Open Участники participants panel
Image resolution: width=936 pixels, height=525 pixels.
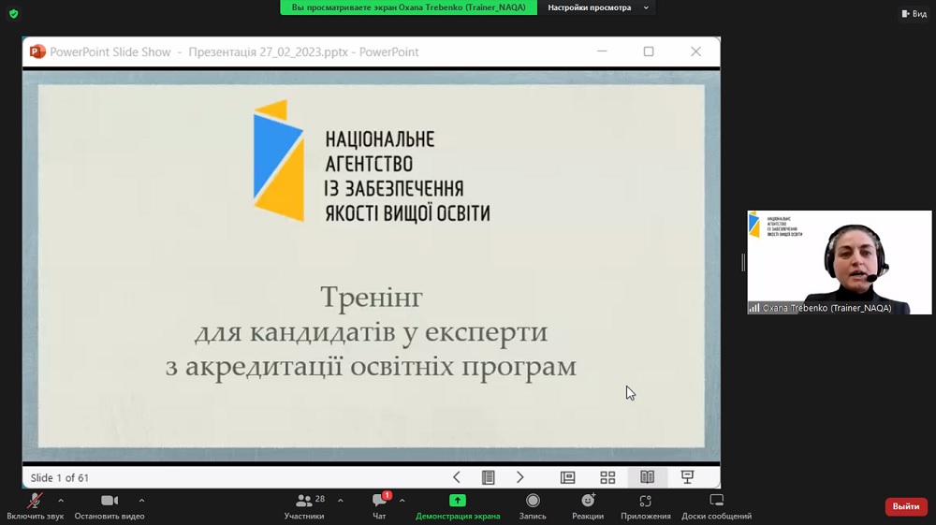304,506
